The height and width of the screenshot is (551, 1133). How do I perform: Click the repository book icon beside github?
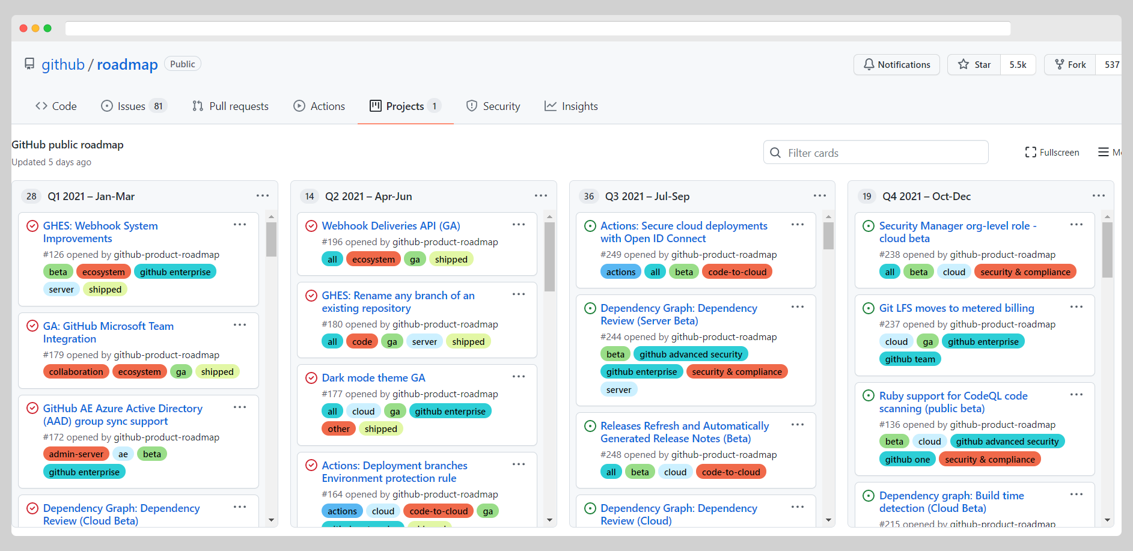click(29, 64)
